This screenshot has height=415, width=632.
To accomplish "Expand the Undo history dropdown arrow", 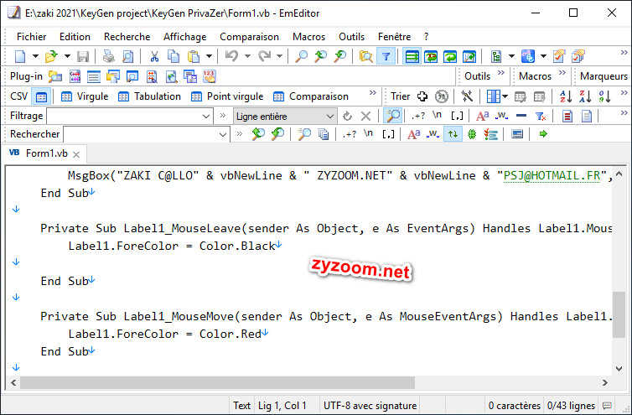I will 247,56.
